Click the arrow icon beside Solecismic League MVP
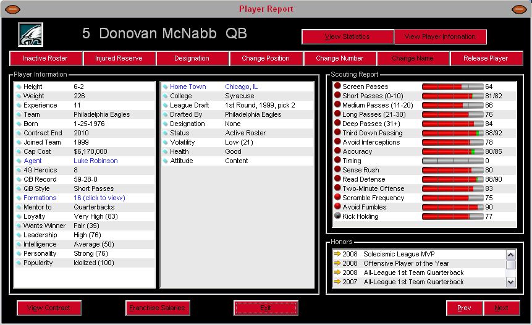Viewport: 532px width, 325px height. 337,254
